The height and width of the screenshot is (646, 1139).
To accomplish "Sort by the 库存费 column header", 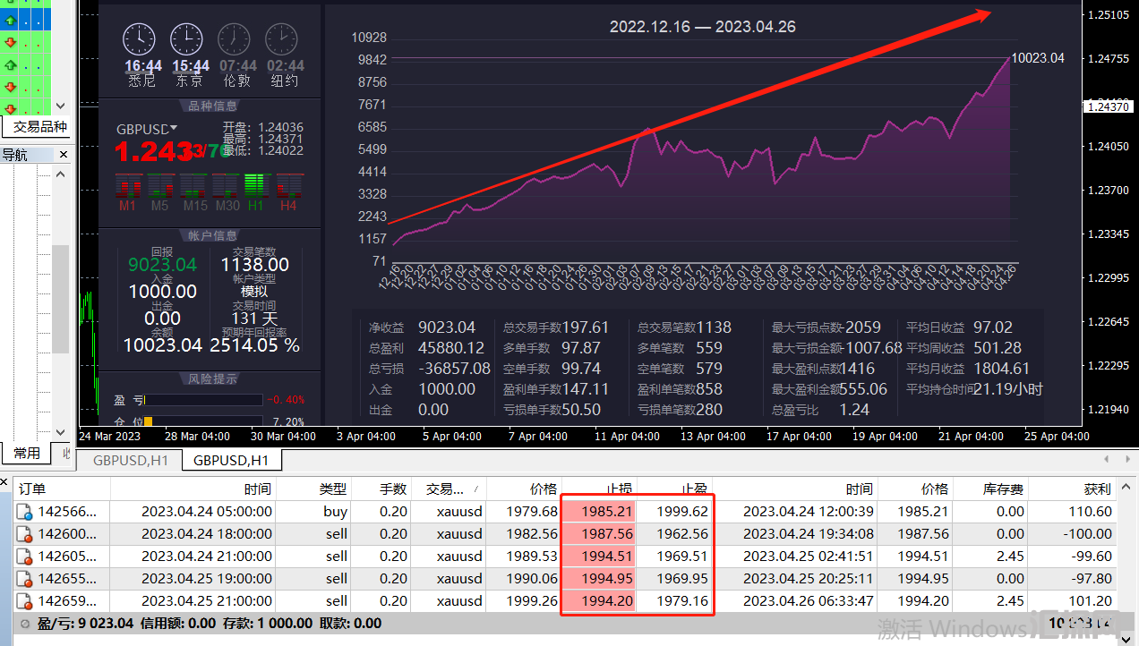I will 990,489.
